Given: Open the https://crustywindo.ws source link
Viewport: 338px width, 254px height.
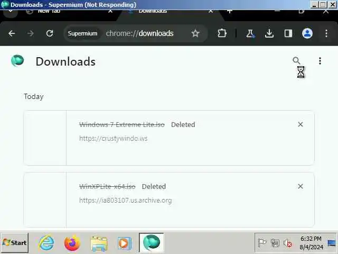Looking at the screenshot, I should point(114,139).
